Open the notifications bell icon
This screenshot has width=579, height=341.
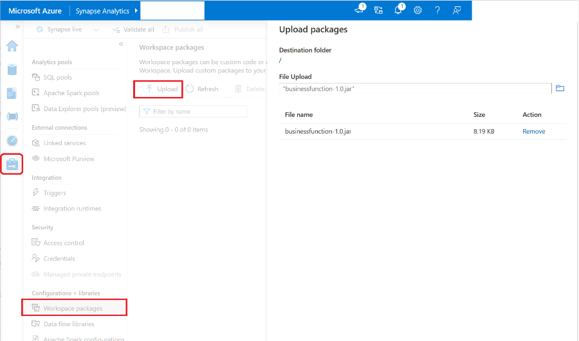(398, 10)
